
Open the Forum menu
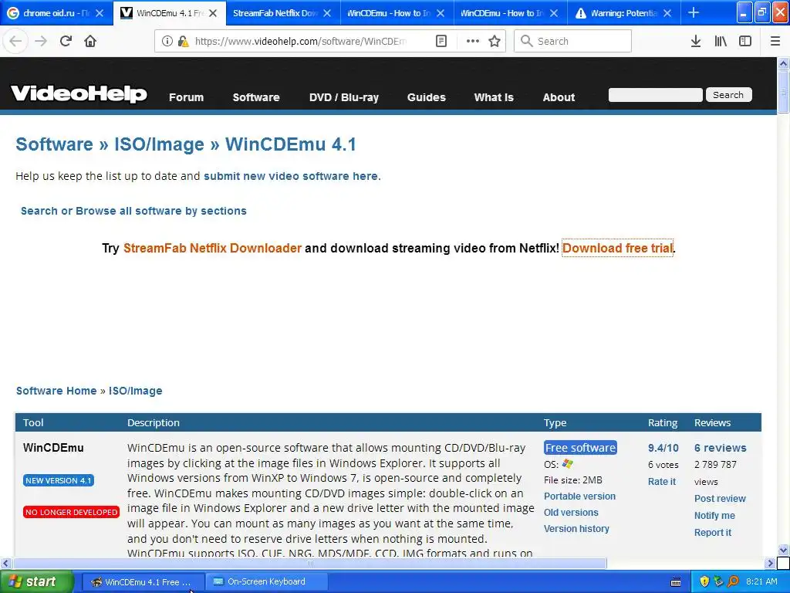[x=187, y=97]
